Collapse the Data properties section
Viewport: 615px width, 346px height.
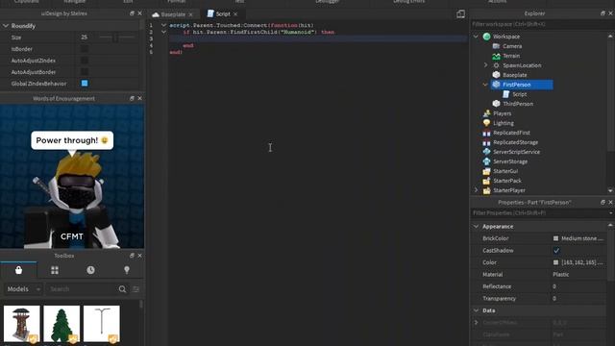tap(477, 310)
